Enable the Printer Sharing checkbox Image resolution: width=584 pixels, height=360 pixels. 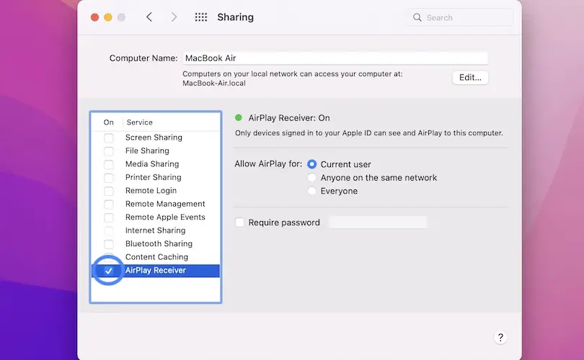coord(109,178)
